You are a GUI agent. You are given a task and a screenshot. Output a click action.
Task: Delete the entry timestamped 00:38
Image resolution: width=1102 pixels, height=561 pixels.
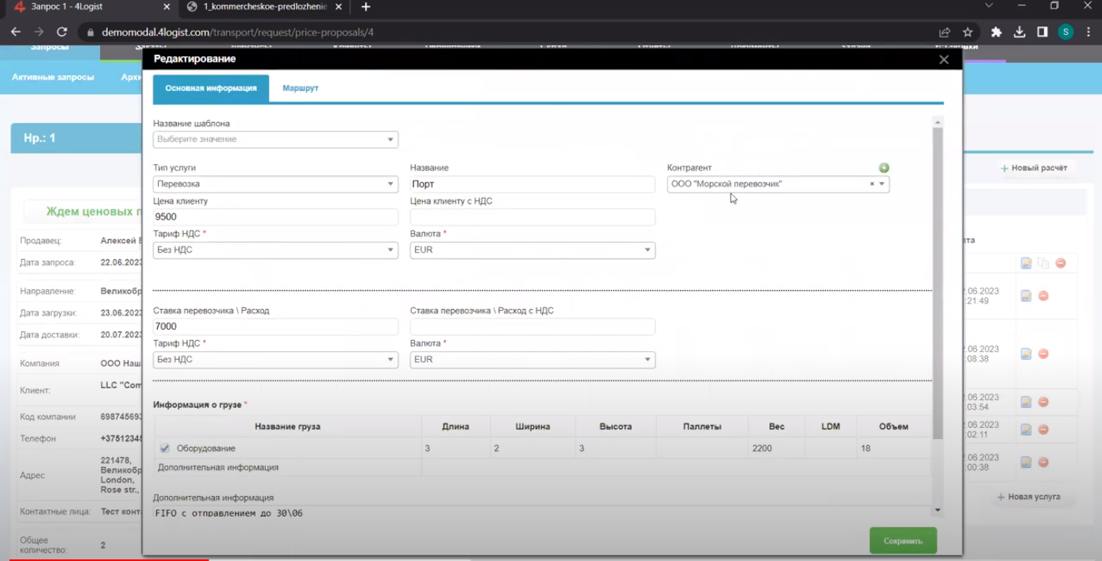pos(1043,462)
